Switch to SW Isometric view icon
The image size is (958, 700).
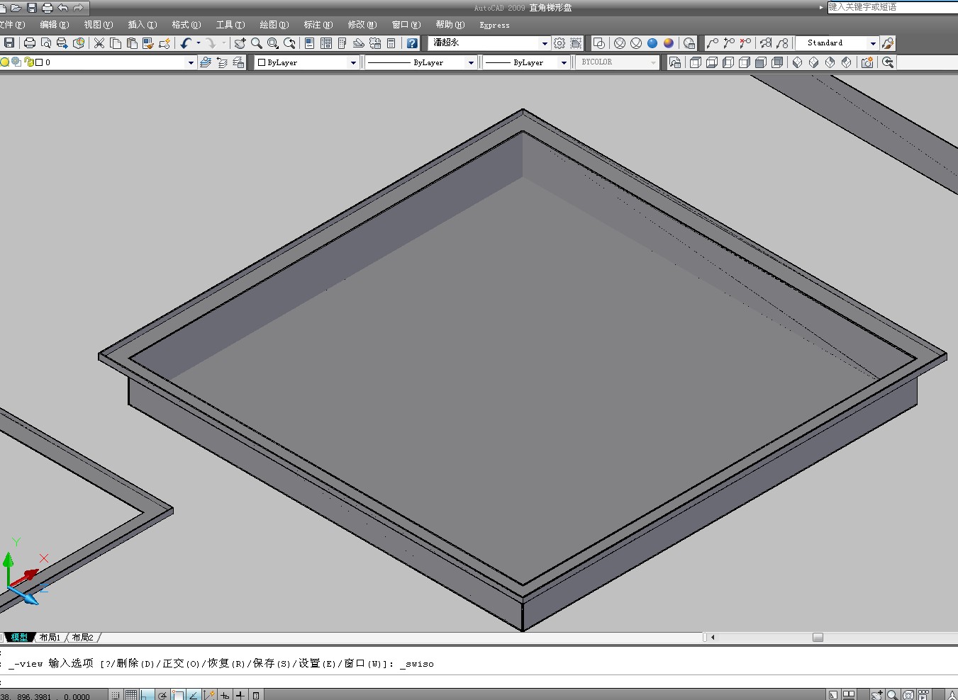point(798,62)
